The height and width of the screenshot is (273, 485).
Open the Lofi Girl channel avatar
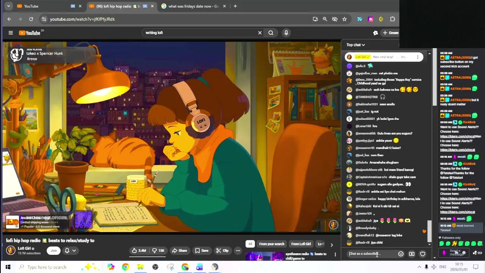pos(11,250)
